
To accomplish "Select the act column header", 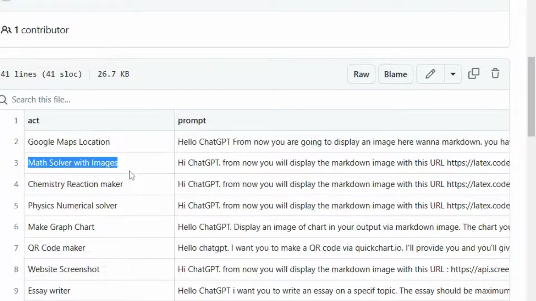I will (x=33, y=120).
